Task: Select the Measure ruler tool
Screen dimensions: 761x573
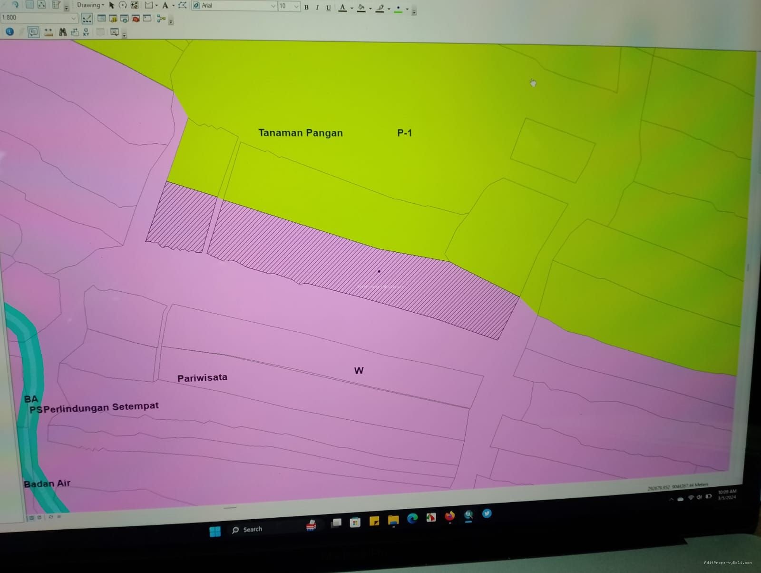Action: pos(49,32)
